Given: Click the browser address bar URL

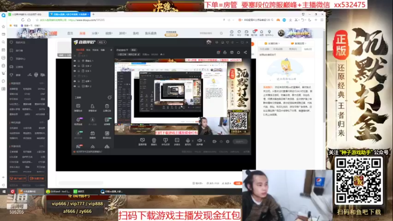Looking at the screenshot, I should [x=86, y=20].
